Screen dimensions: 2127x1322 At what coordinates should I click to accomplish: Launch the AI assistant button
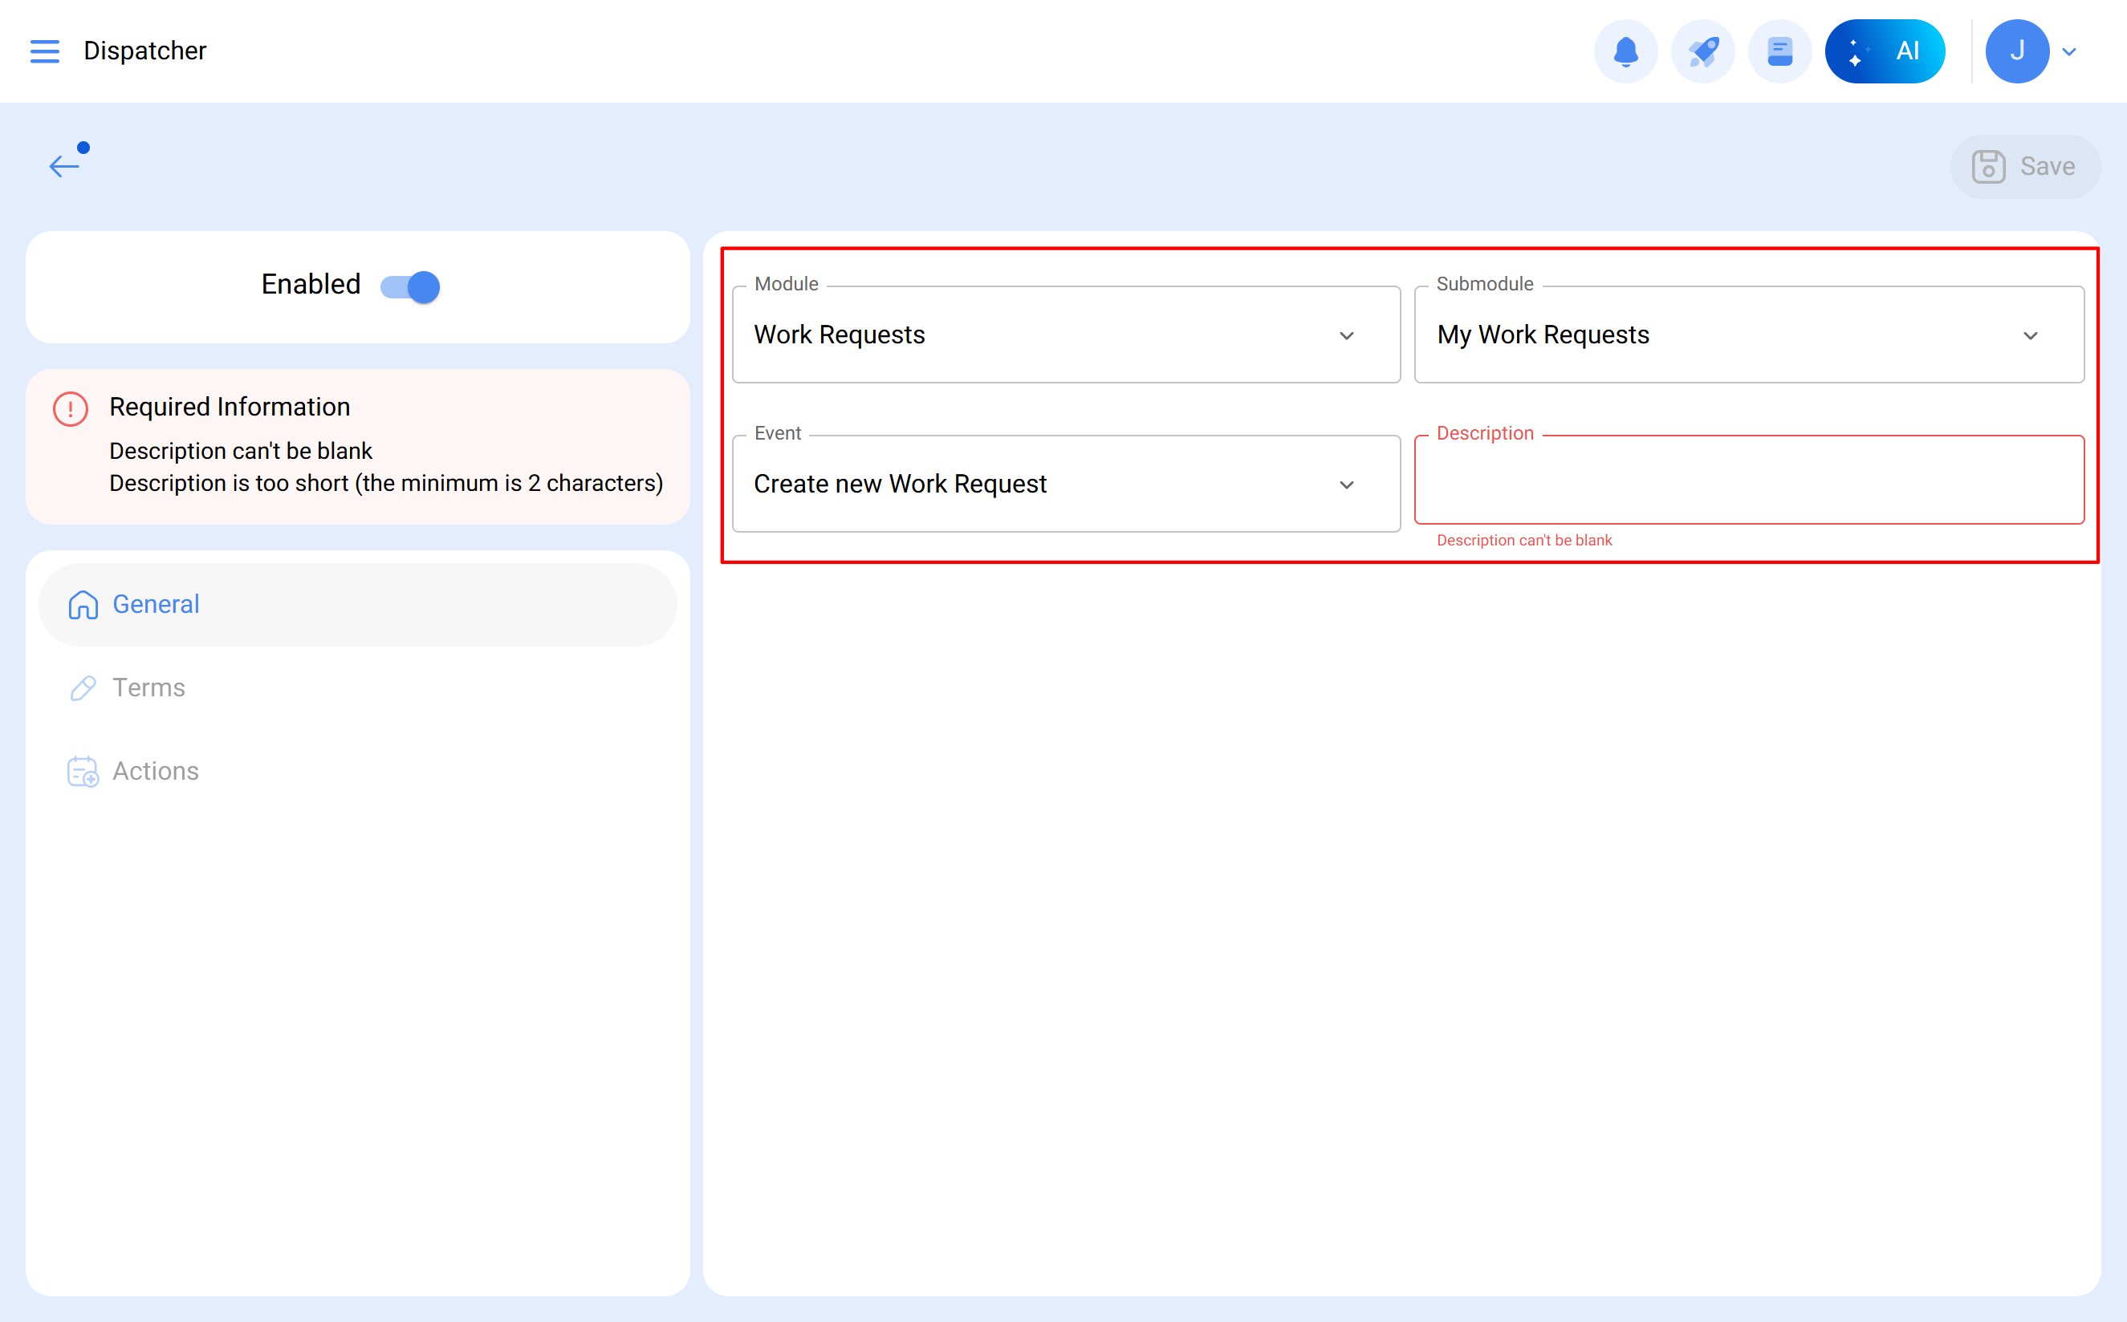(x=1885, y=51)
